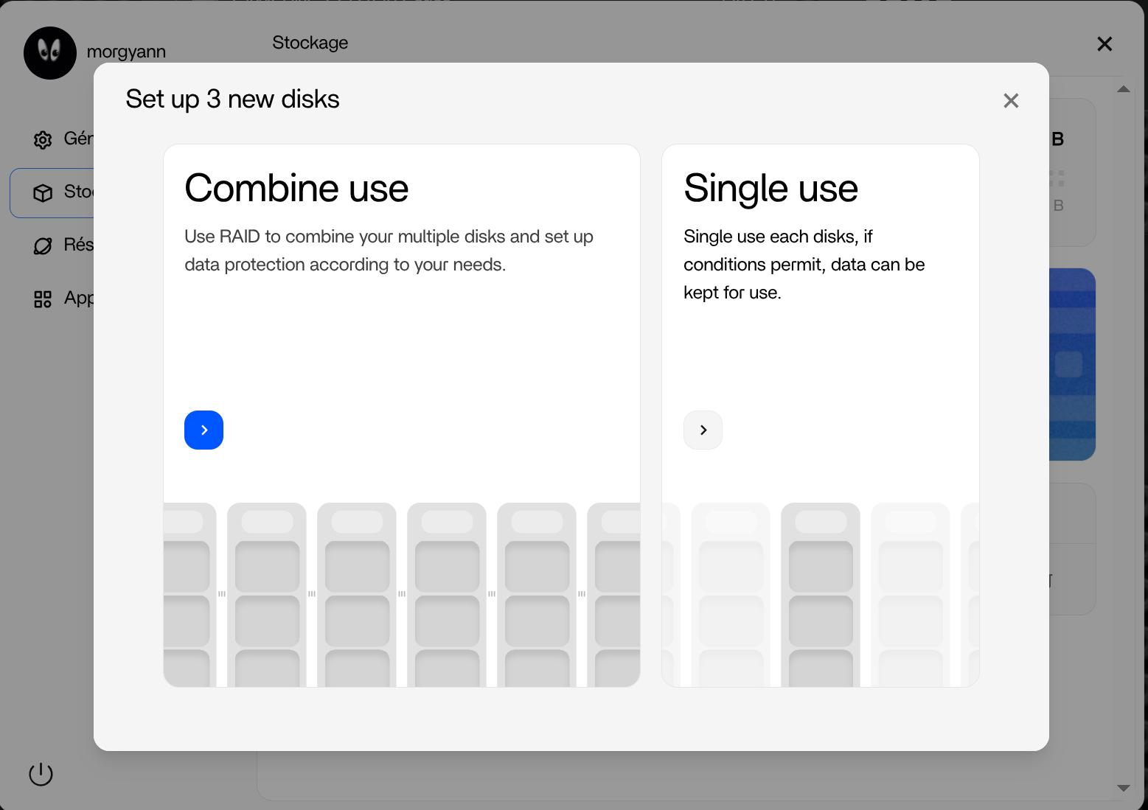This screenshot has height=810, width=1148.
Task: Click the power icon at bottom left
Action: coord(41,774)
